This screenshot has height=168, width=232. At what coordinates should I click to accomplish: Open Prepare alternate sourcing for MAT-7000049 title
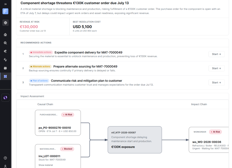(x=85, y=66)
